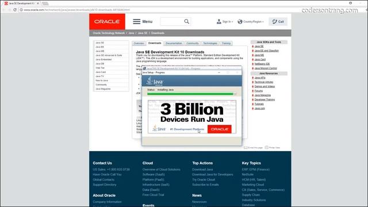Click the Printer View icon

(267, 148)
